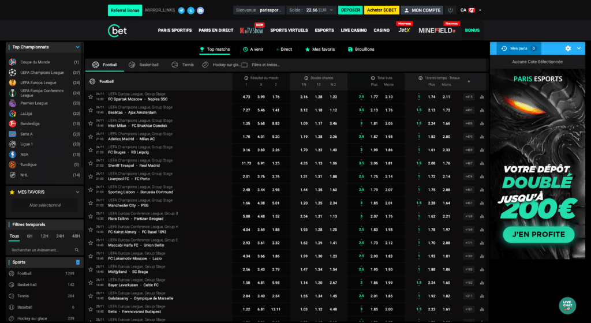Type in Rechercher un événement field
This screenshot has width=591, height=323.
pos(44,250)
